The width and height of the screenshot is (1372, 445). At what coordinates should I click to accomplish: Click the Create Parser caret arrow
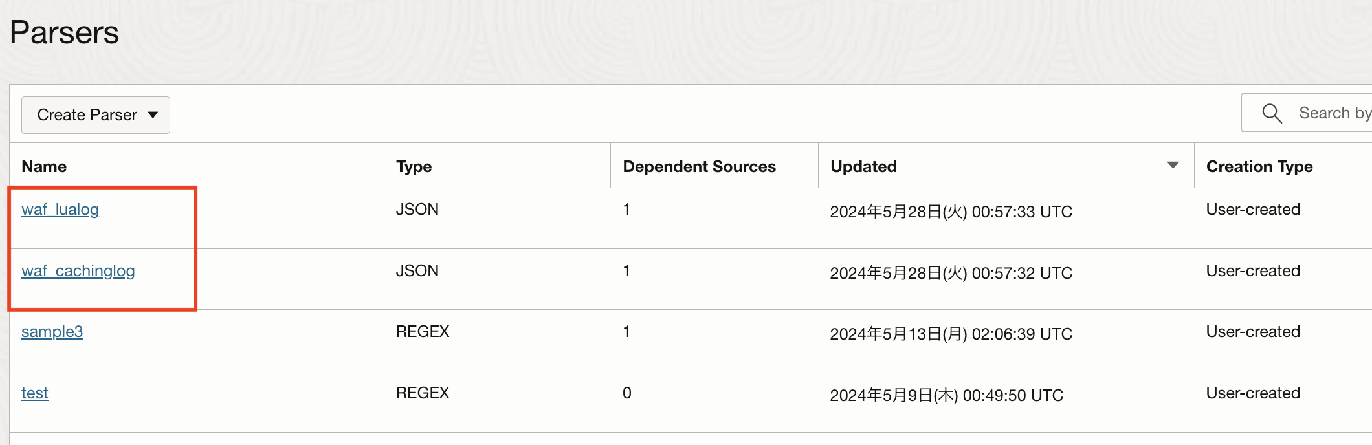153,115
